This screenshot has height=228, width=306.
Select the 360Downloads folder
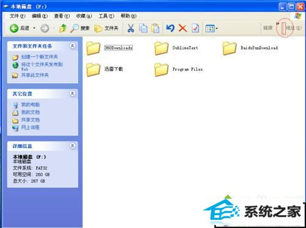click(x=110, y=48)
